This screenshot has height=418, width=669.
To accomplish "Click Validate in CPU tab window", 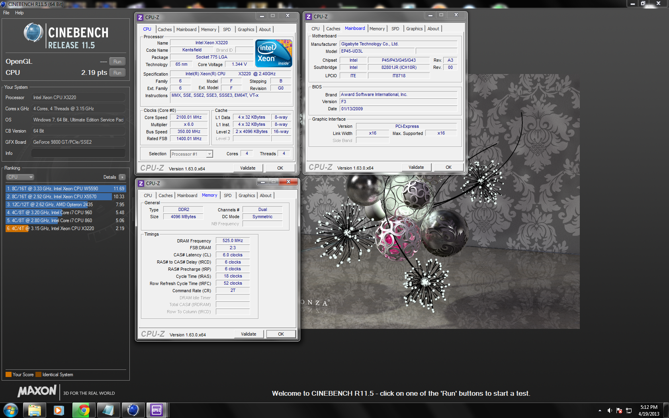I will pos(248,168).
